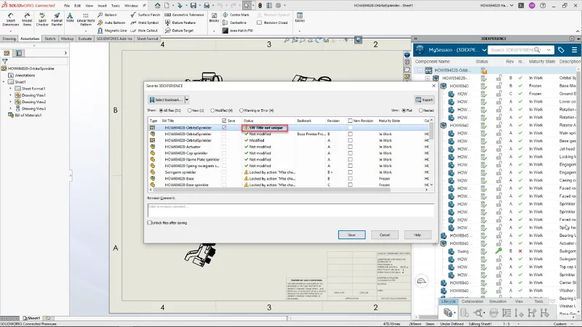582x327 pixels.
Task: Enable Unlock files after saving checkbox
Action: coord(151,222)
